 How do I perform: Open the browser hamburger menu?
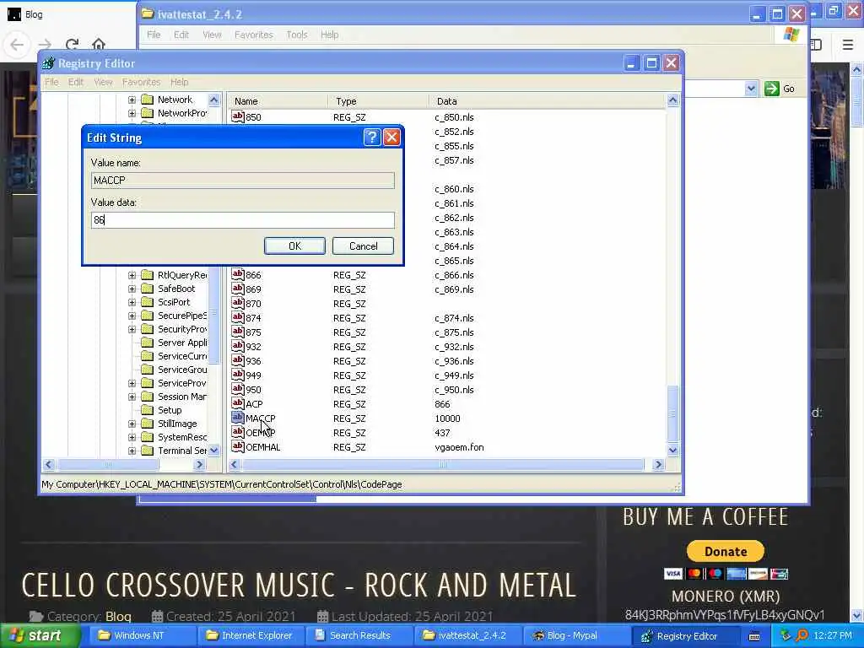tap(847, 44)
